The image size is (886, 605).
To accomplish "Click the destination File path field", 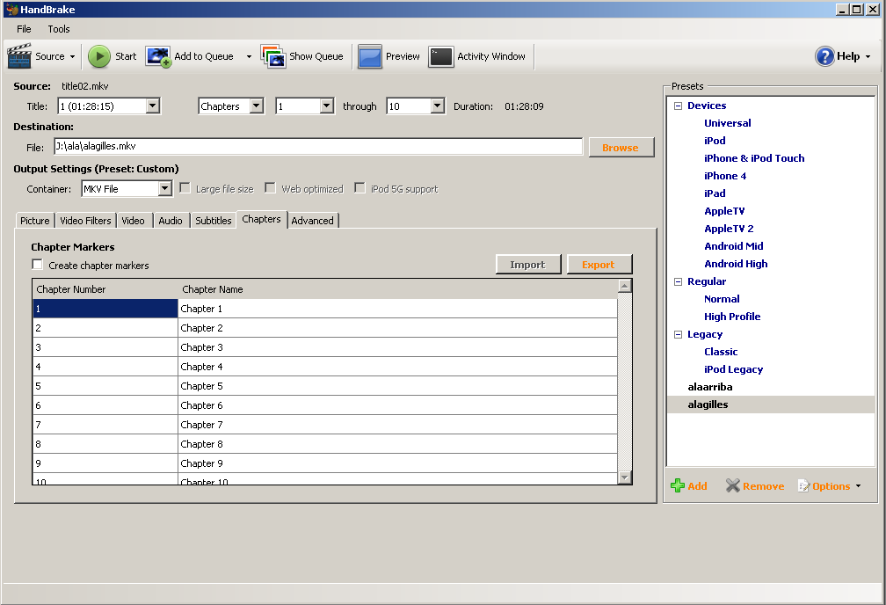I will click(318, 147).
